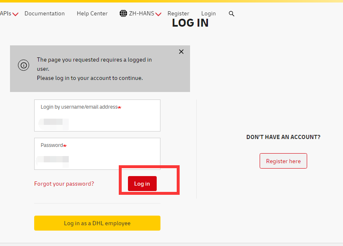Expand the ZH-HANS language chevron
This screenshot has width=343, height=246.
coord(158,15)
